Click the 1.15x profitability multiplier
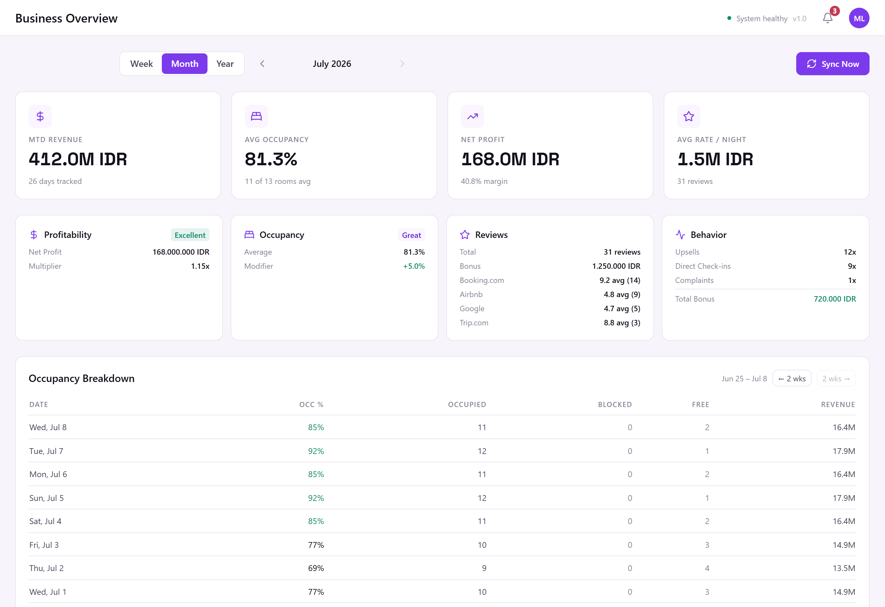The width and height of the screenshot is (885, 607). click(x=200, y=266)
